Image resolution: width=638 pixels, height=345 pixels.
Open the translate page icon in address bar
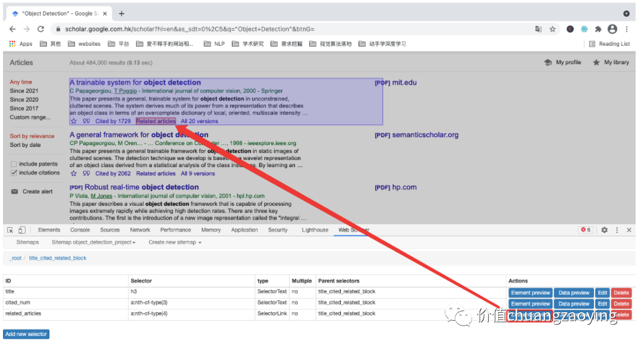tap(538, 29)
